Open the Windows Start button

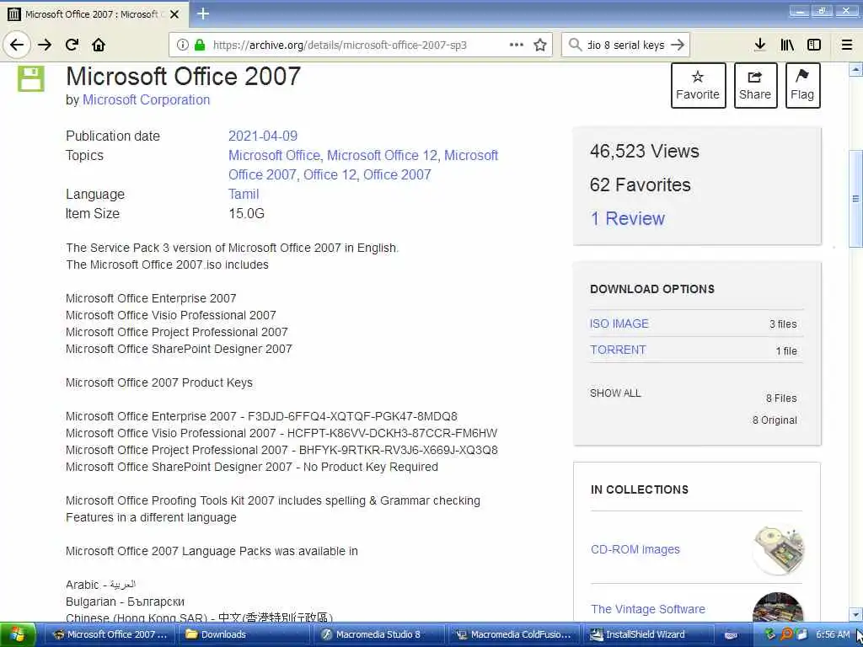[18, 635]
